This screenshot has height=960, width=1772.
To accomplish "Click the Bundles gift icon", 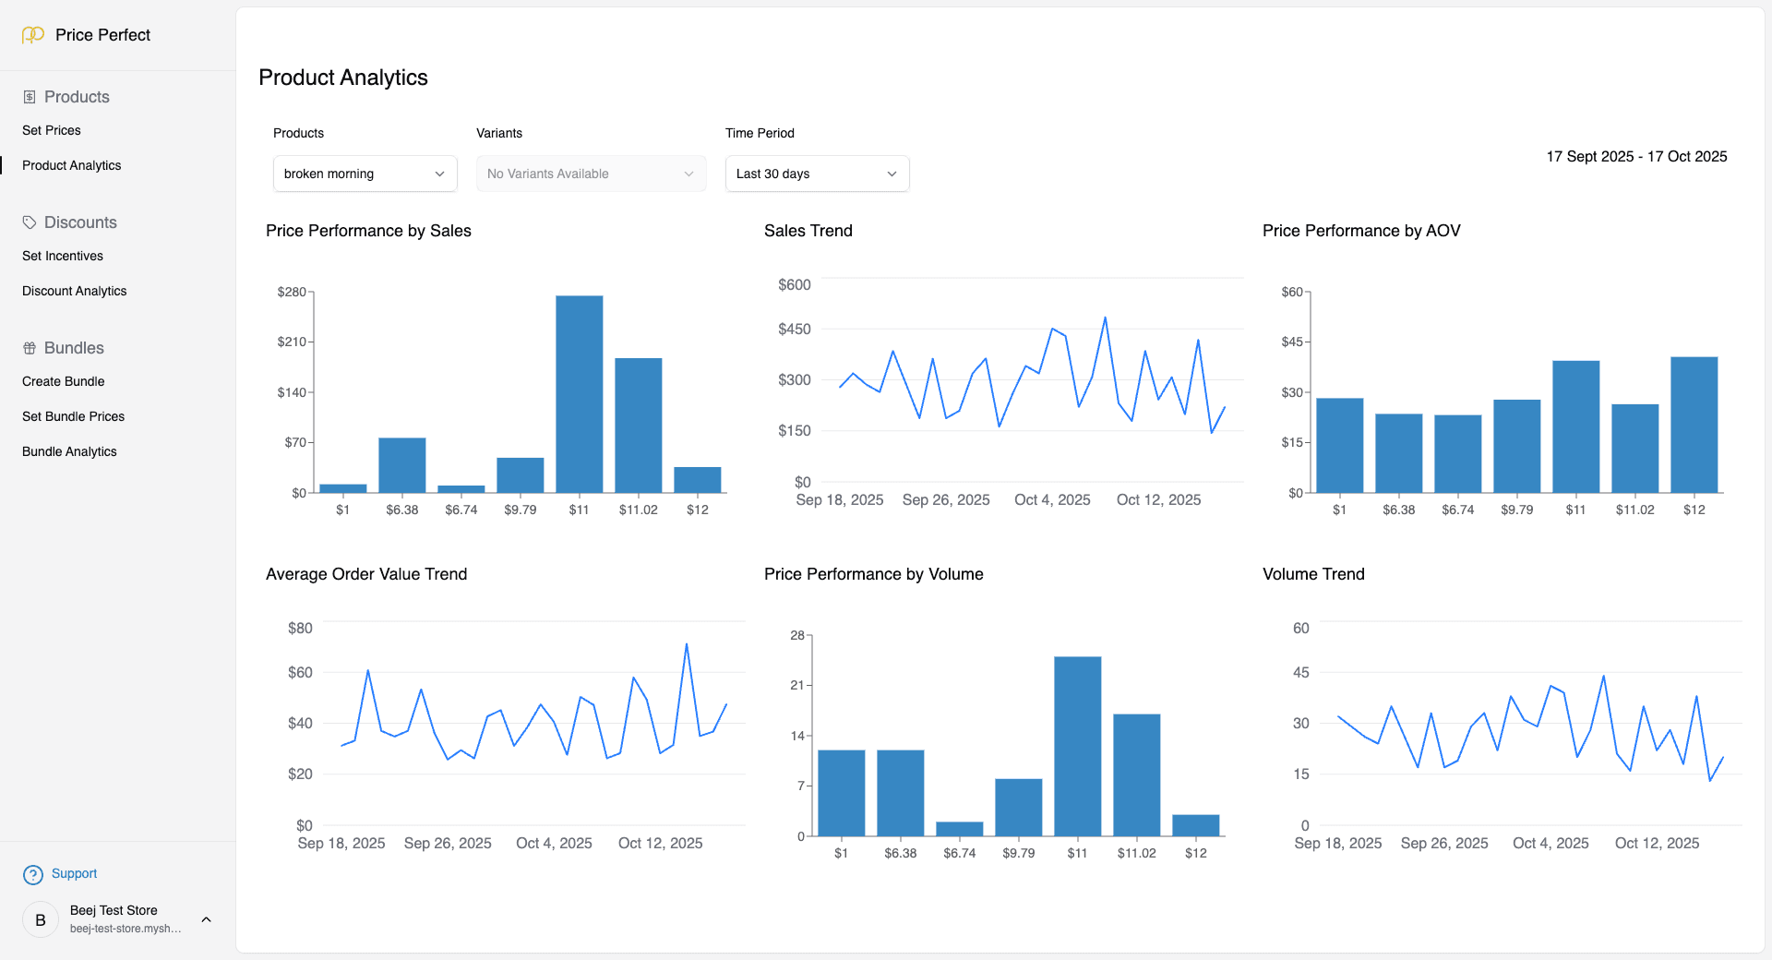I will coord(29,347).
